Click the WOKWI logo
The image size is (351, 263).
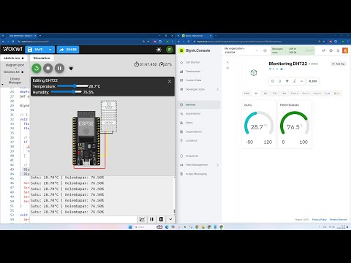pos(12,49)
